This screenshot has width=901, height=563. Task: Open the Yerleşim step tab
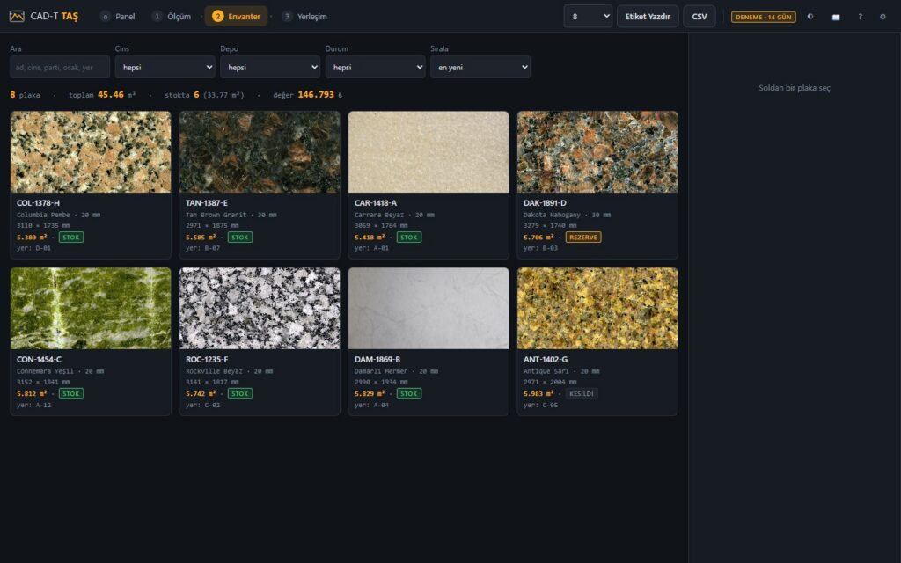coord(304,16)
